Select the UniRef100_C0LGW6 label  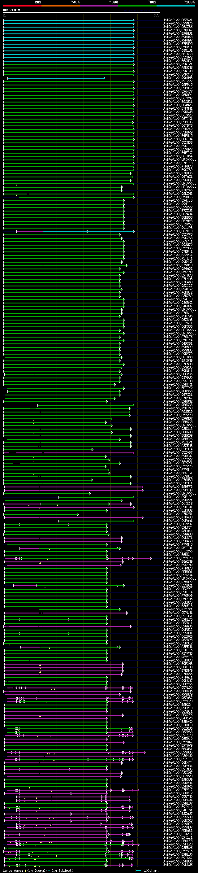[x=178, y=865]
